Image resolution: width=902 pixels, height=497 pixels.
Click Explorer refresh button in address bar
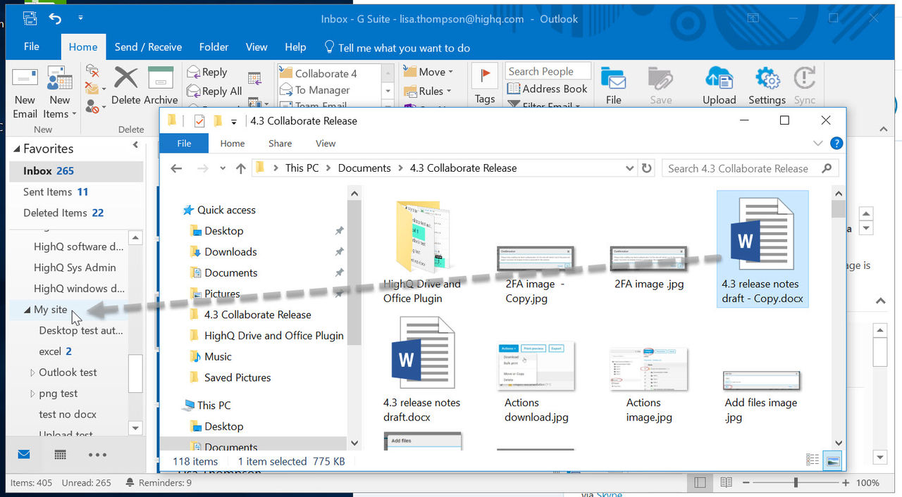[647, 168]
